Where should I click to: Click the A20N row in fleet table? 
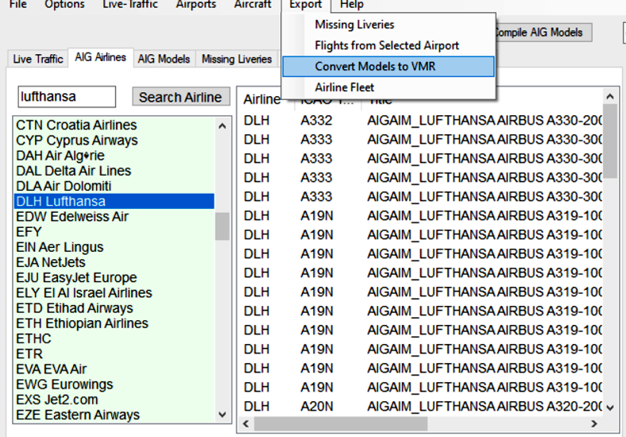(x=421, y=406)
